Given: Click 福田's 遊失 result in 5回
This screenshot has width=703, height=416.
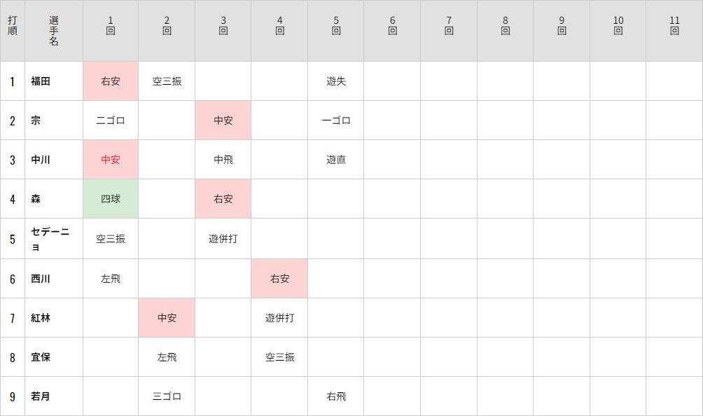Looking at the screenshot, I should click(336, 81).
